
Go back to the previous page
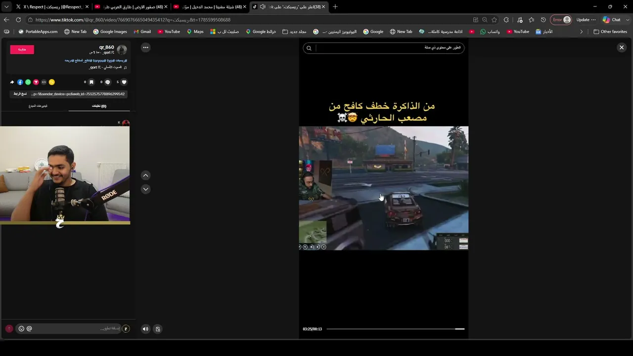tap(6, 20)
